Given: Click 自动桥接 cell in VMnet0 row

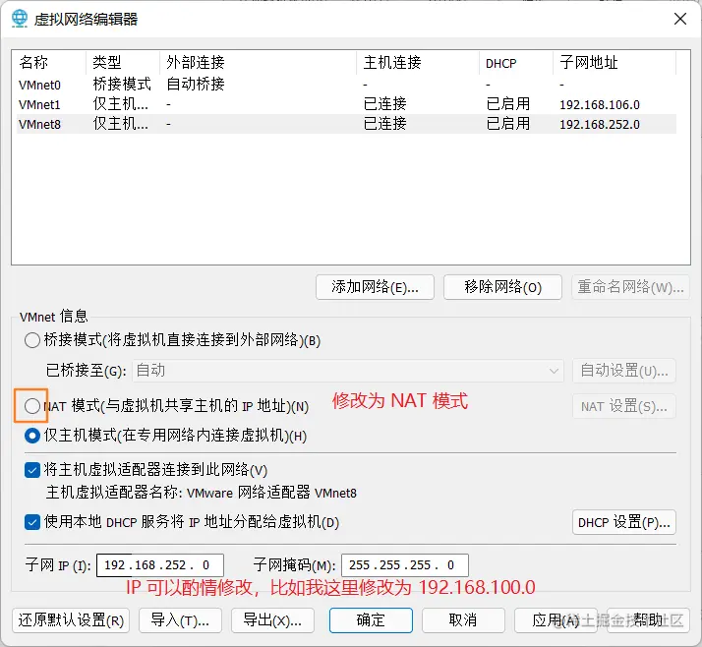Looking at the screenshot, I should 196,85.
